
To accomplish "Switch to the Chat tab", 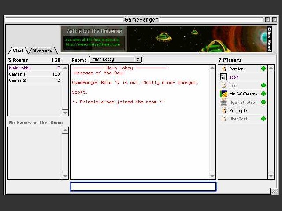I will point(18,51).
